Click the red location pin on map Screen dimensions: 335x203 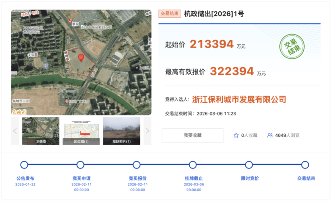(81, 58)
